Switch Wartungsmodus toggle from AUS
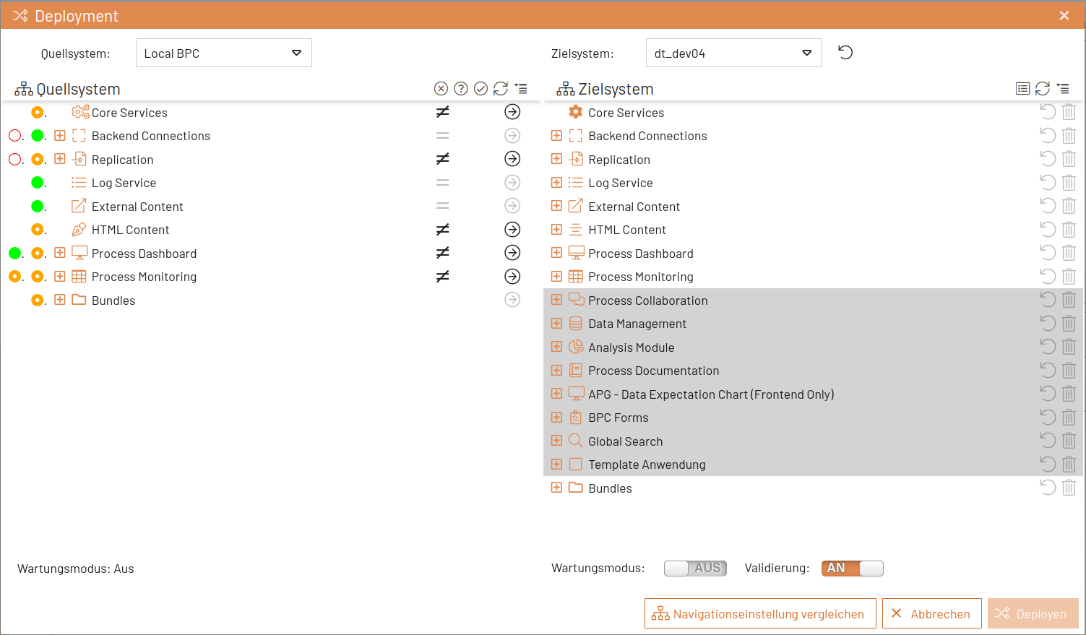This screenshot has width=1086, height=635. click(x=695, y=568)
